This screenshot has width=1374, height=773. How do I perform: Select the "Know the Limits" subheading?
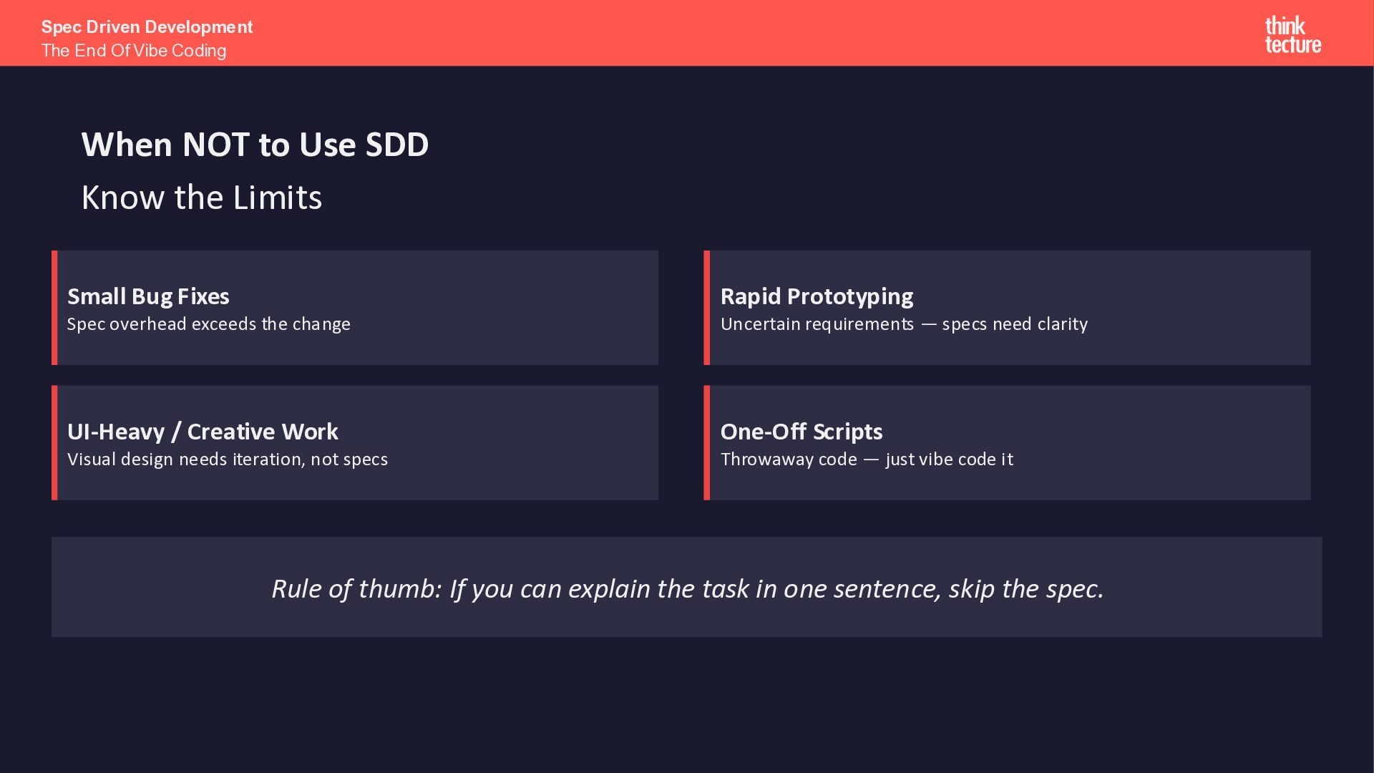(x=201, y=198)
